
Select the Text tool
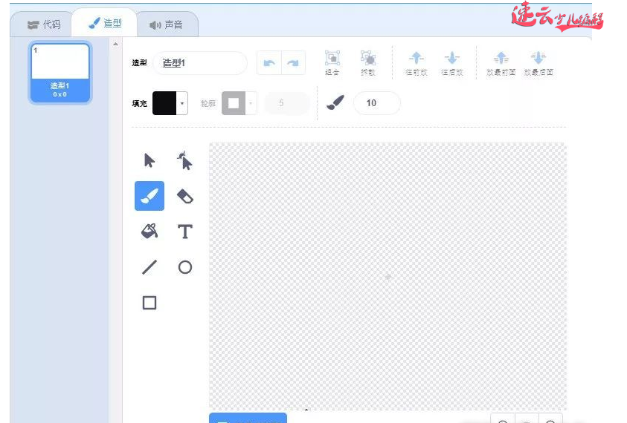184,232
